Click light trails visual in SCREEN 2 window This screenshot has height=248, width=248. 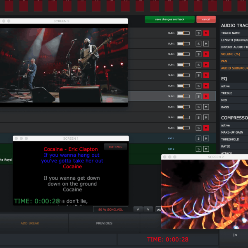tap(205, 194)
